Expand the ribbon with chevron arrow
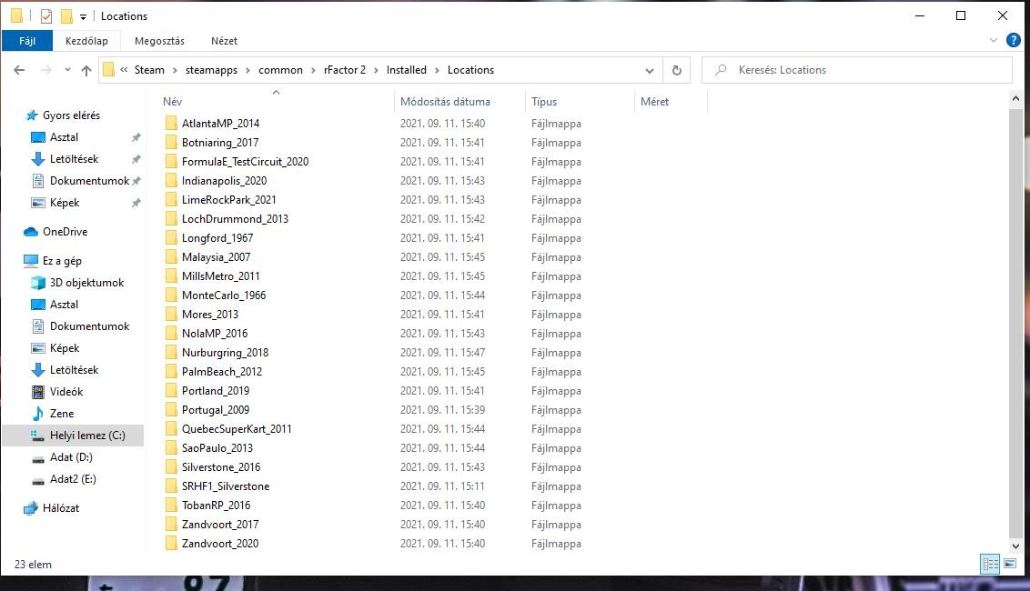The width and height of the screenshot is (1030, 591). pyautogui.click(x=993, y=41)
